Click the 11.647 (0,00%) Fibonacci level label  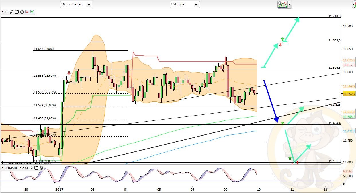(x=44, y=49)
